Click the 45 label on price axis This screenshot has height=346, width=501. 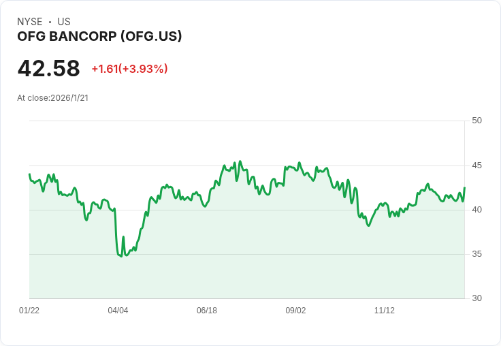[x=476, y=166]
